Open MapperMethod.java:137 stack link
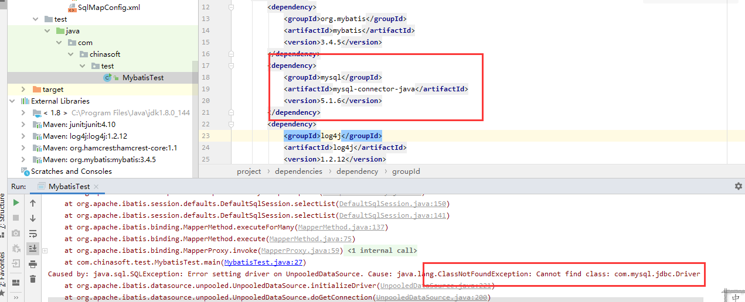The width and height of the screenshot is (745, 302). point(342,227)
